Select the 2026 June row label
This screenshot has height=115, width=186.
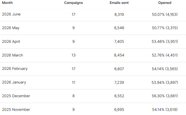tap(11, 14)
